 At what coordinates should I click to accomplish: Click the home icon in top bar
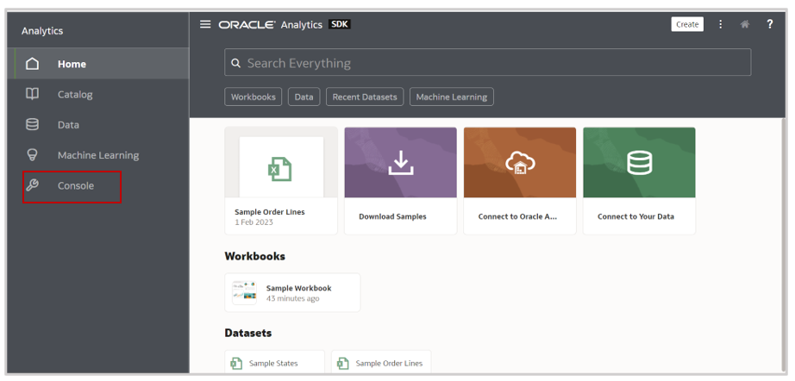click(745, 24)
